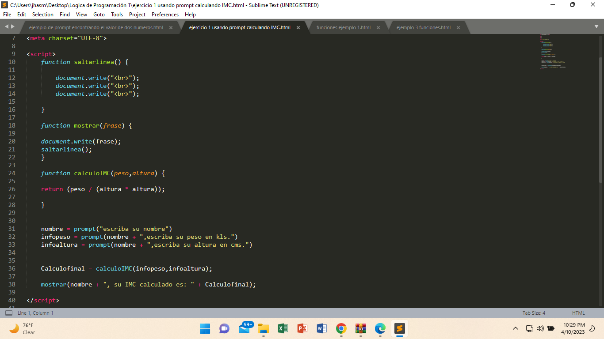Go to next tab with right arrow
The height and width of the screenshot is (339, 604).
12,27
